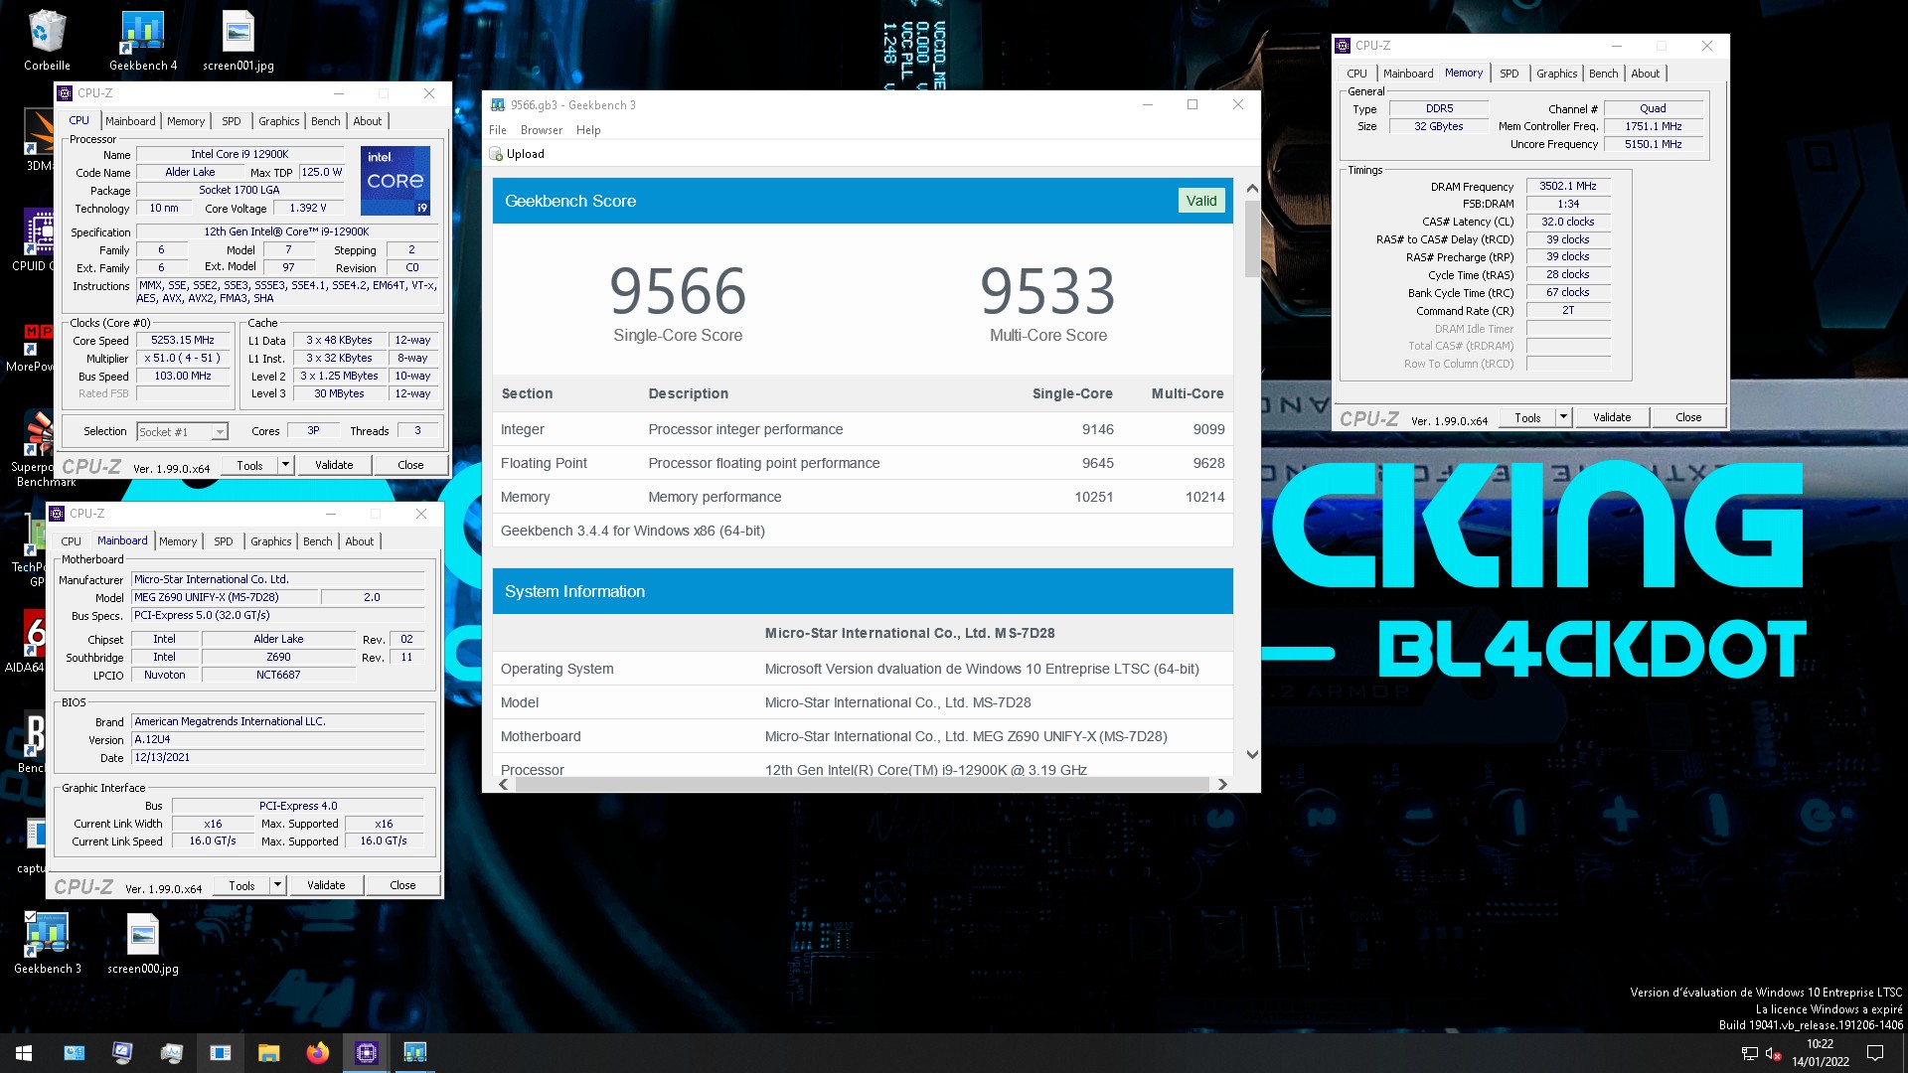Click CPU-Z app icon in Memory window title bar
Viewport: 1908px width, 1073px height.
pos(1343,46)
